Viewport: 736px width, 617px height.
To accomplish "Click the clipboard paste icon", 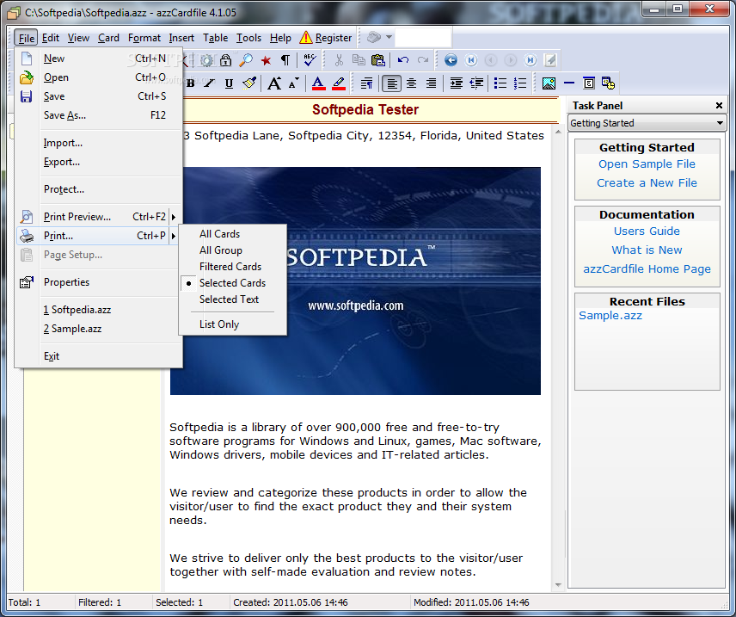I will [x=377, y=60].
